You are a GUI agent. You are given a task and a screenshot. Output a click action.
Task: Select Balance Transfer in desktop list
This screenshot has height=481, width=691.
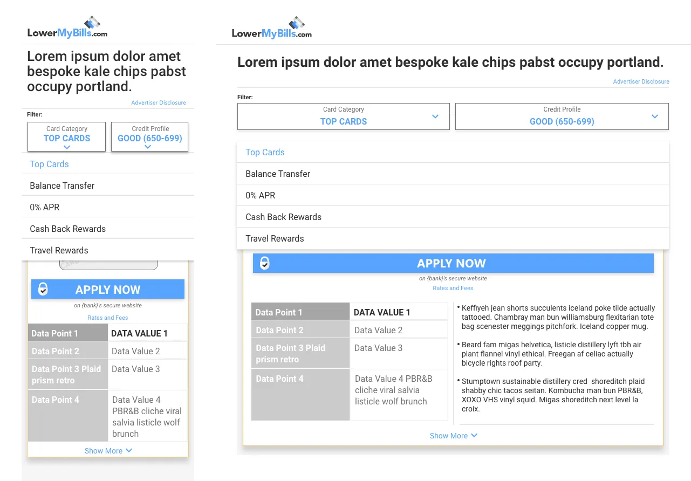[x=453, y=174]
